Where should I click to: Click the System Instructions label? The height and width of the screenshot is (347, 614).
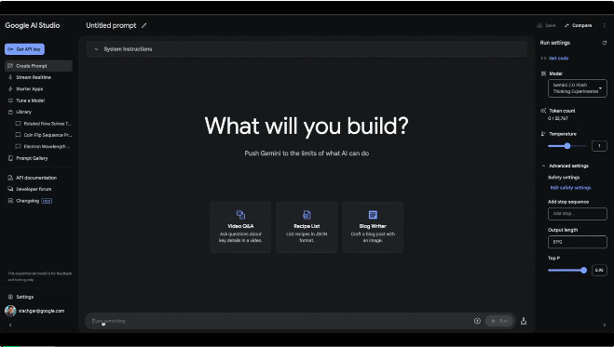[128, 49]
